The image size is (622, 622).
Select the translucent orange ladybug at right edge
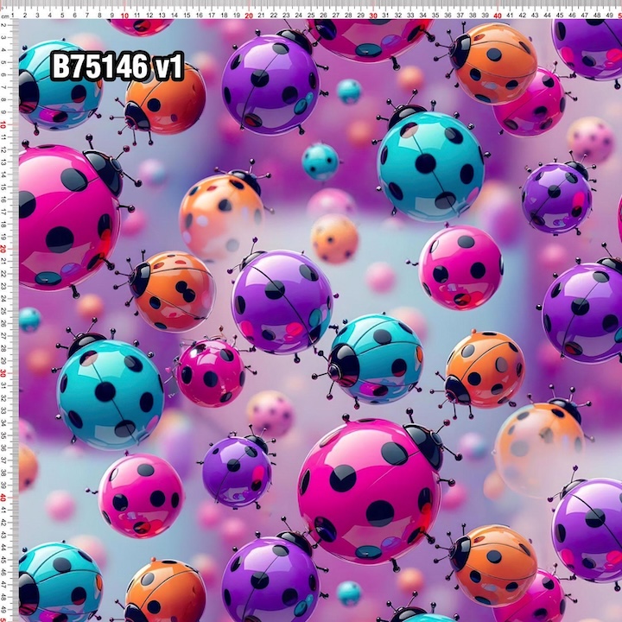[540, 447]
